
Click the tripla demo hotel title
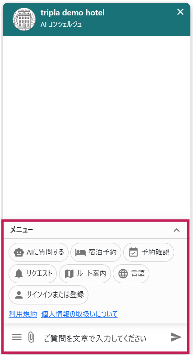click(x=73, y=13)
